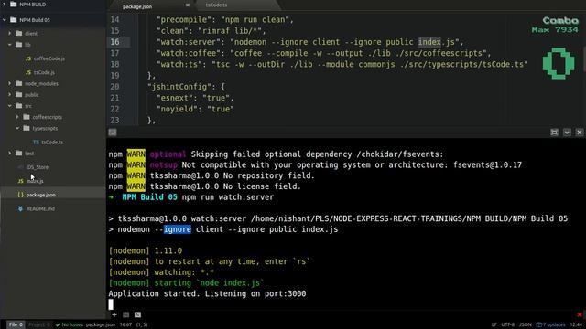Click the highlighted 'ignore' word in terminal
586x329 pixels.
coord(177,229)
